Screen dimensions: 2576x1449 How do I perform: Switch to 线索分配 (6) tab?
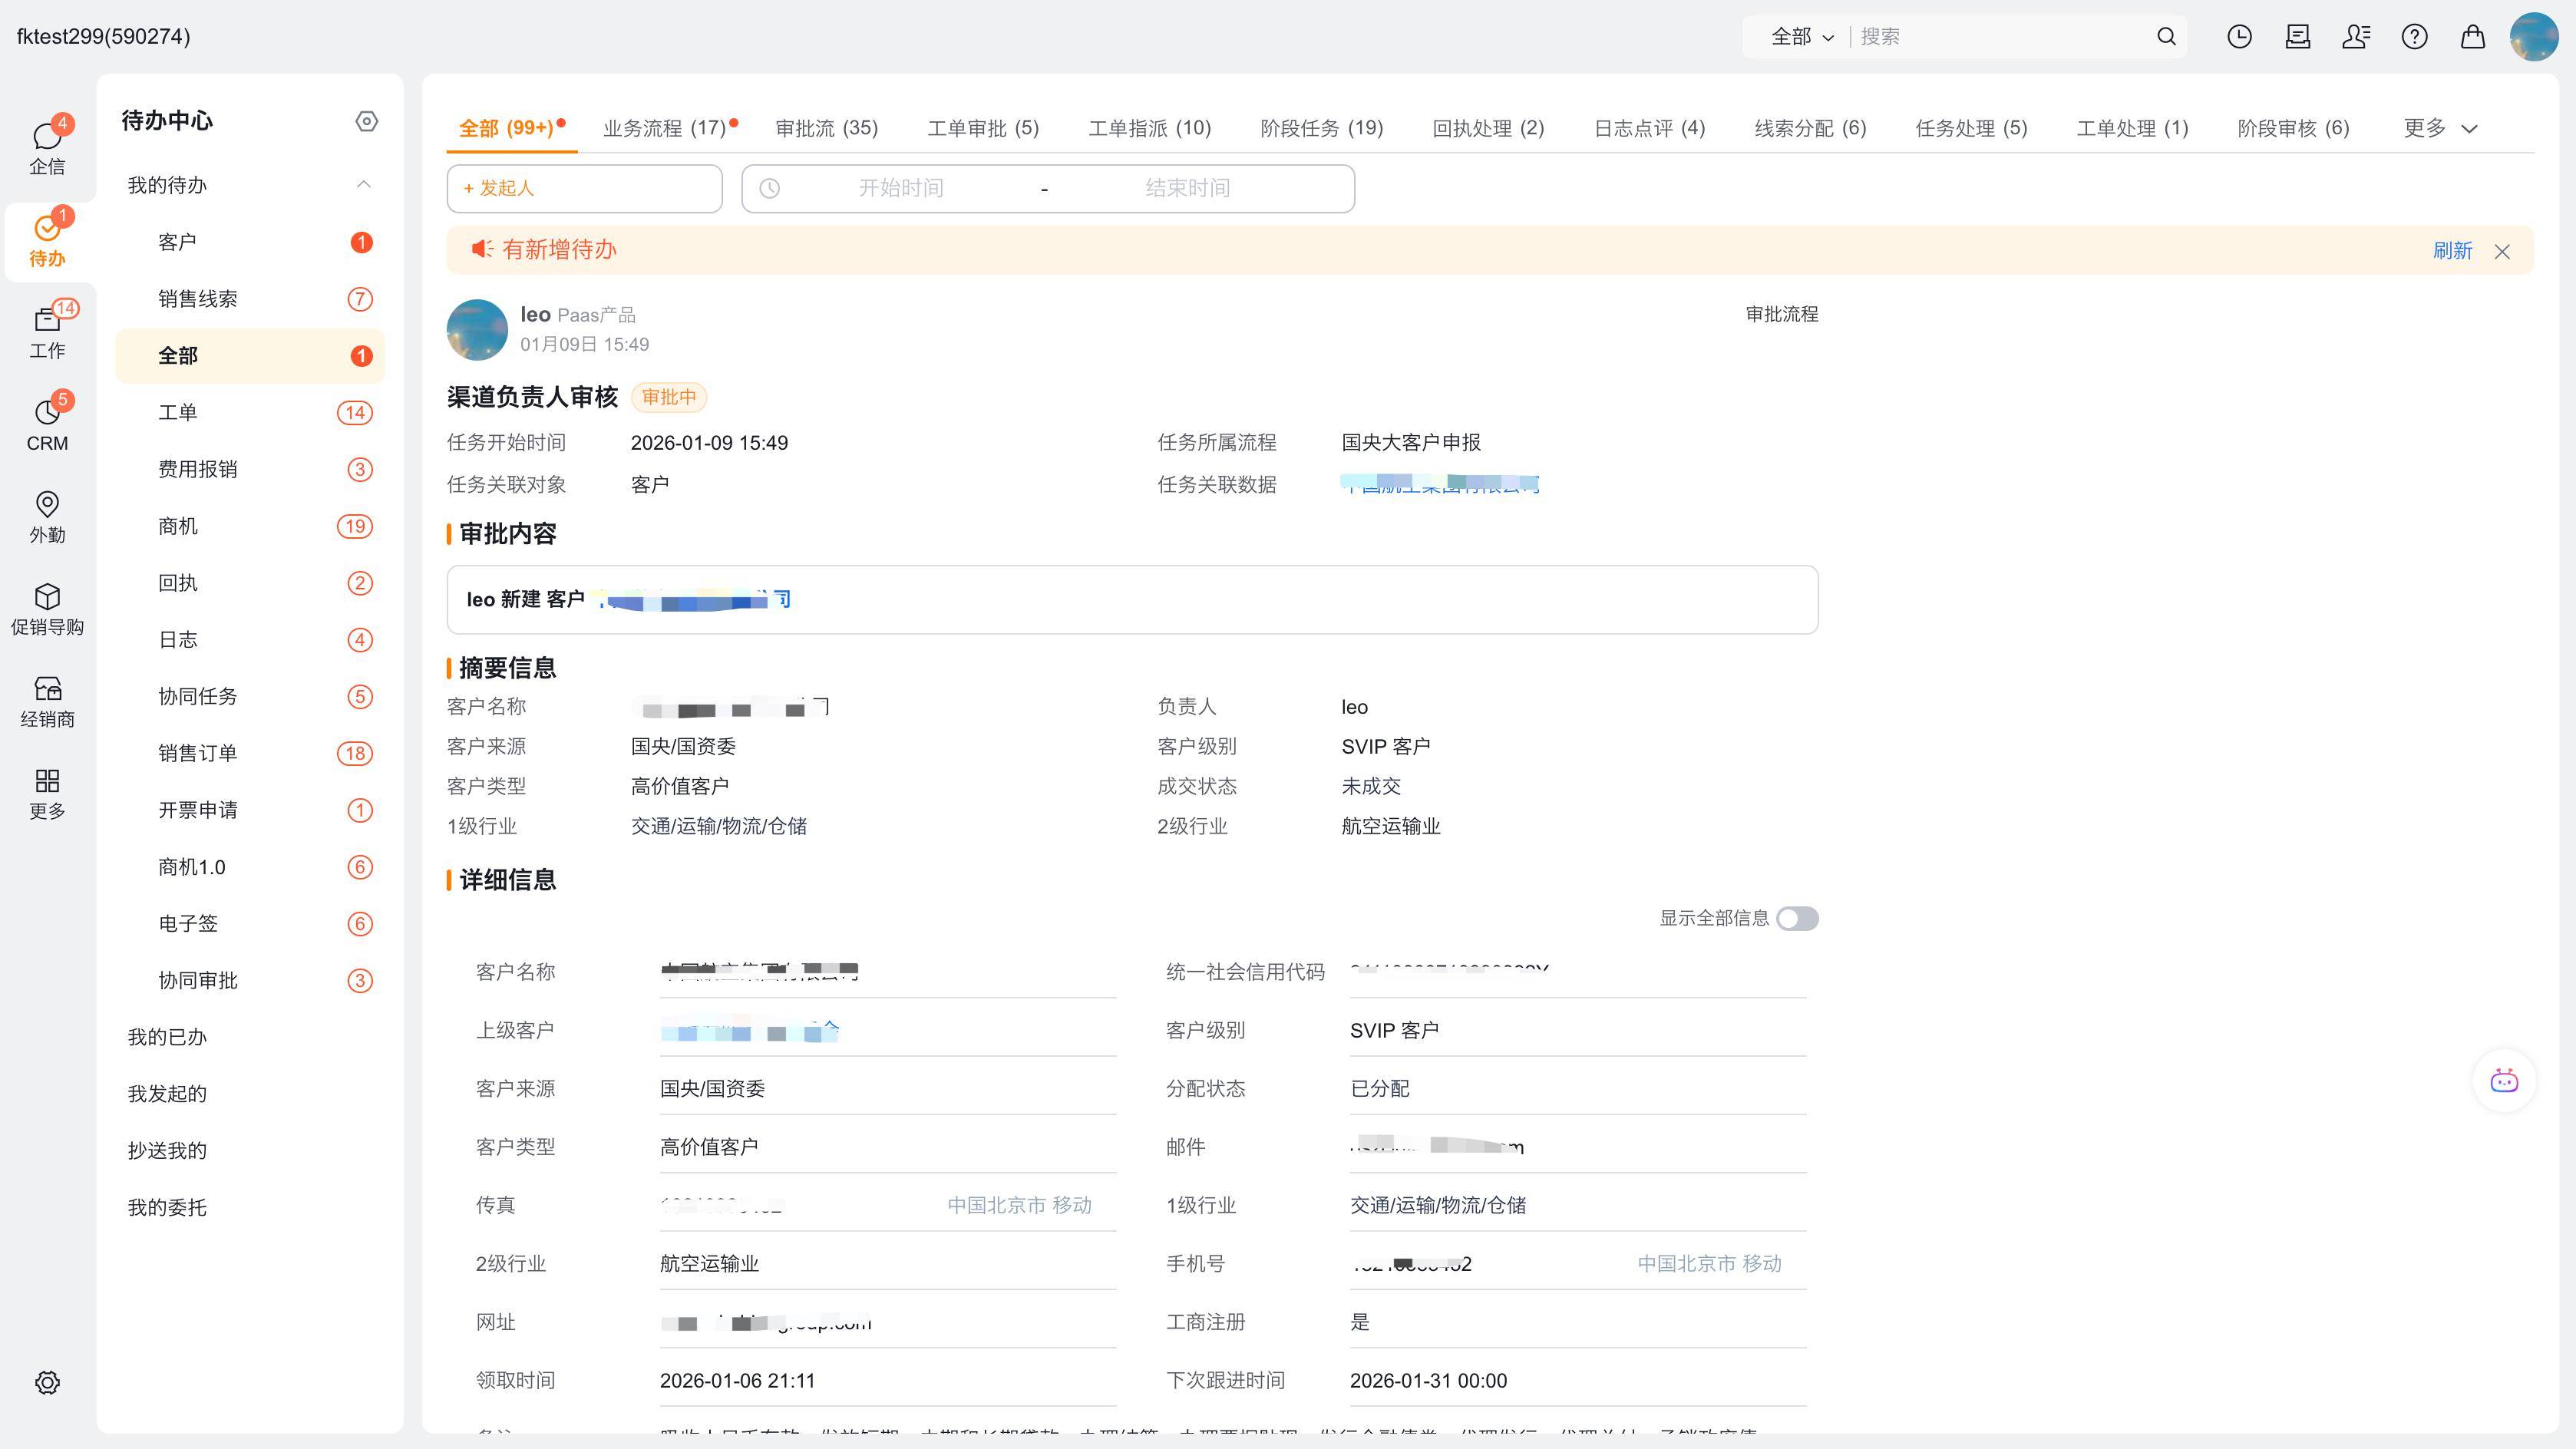tap(1810, 128)
